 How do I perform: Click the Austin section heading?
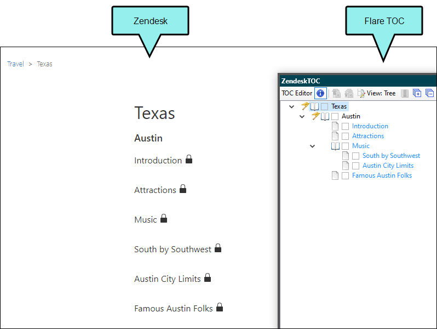click(148, 138)
